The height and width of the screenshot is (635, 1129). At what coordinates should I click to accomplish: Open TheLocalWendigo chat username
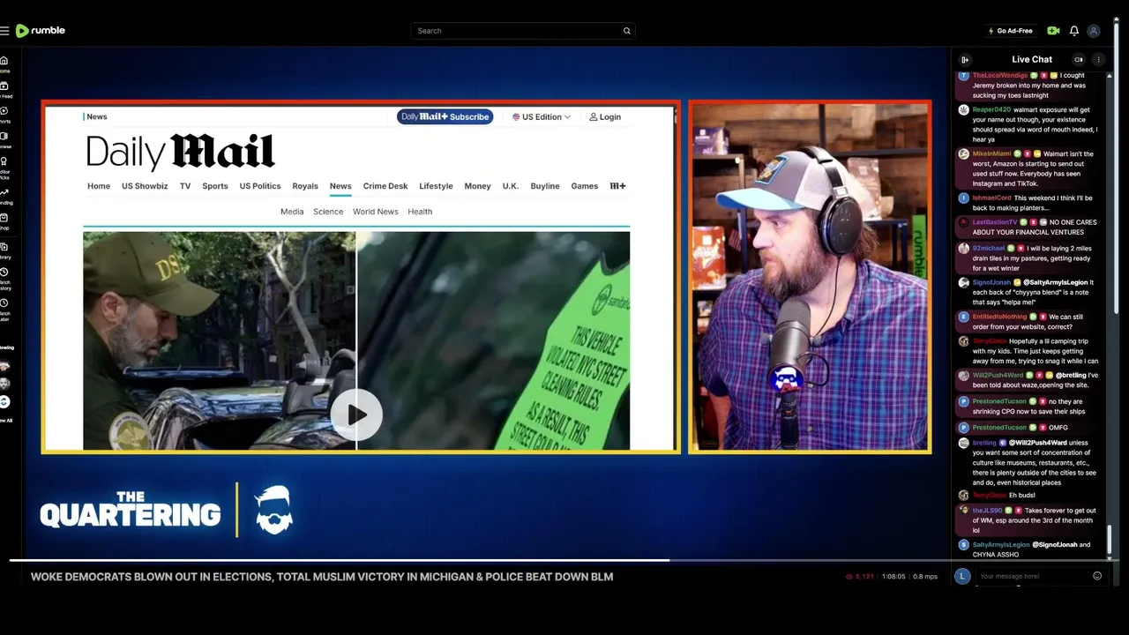pyautogui.click(x=1000, y=76)
